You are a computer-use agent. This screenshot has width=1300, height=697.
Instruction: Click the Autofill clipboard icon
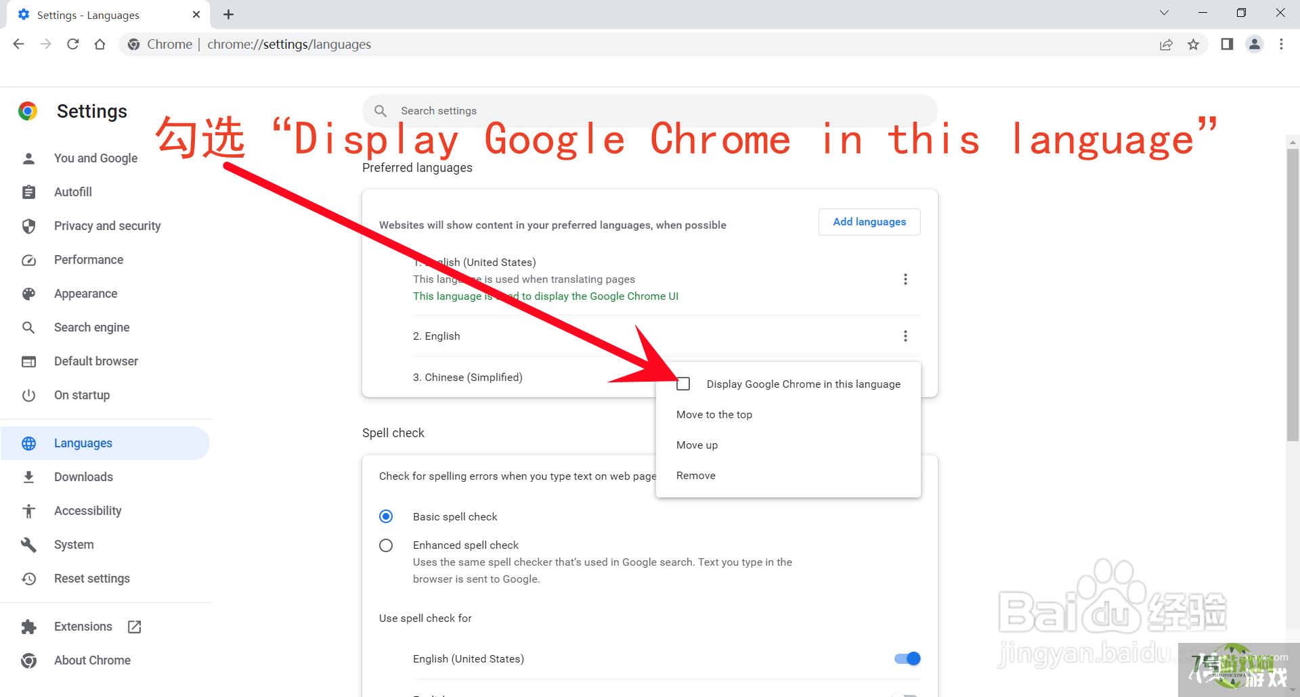28,192
